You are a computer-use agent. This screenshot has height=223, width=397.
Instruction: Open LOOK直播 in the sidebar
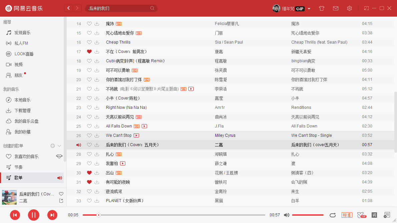click(24, 54)
